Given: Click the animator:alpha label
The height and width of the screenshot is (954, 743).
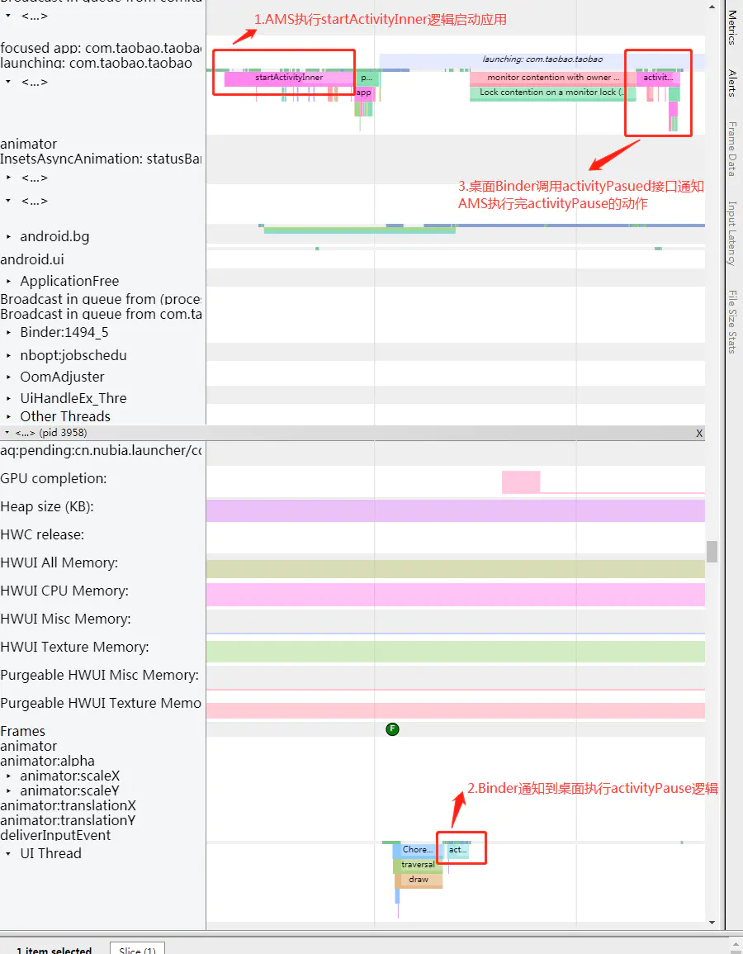Looking at the screenshot, I should coord(47,761).
